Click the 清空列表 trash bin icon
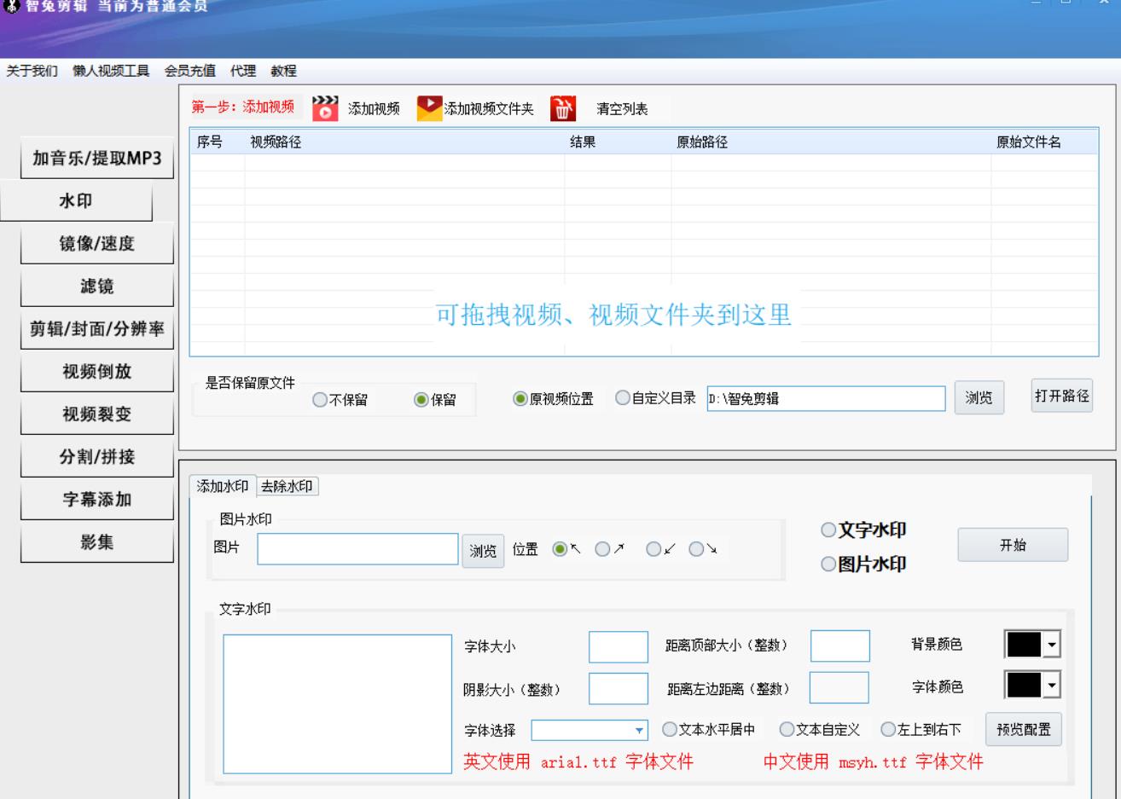This screenshot has height=799, width=1121. [x=562, y=109]
